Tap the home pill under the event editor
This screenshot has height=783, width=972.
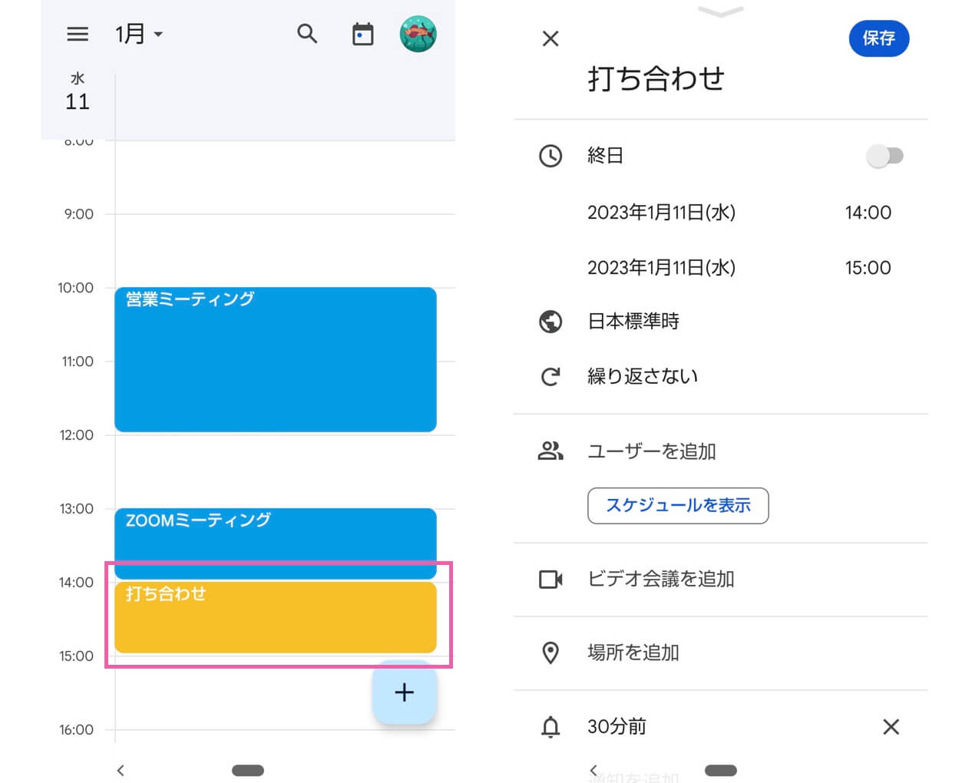tap(721, 770)
